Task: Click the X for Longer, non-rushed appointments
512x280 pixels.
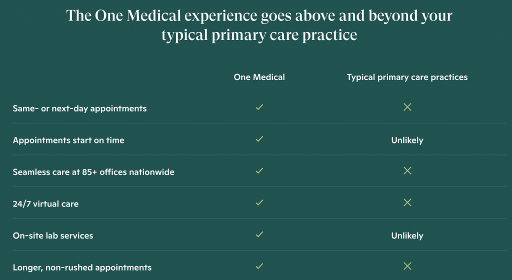Action: [407, 266]
